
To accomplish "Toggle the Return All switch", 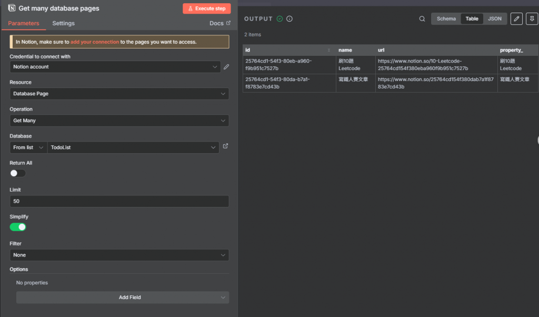I will click(17, 173).
